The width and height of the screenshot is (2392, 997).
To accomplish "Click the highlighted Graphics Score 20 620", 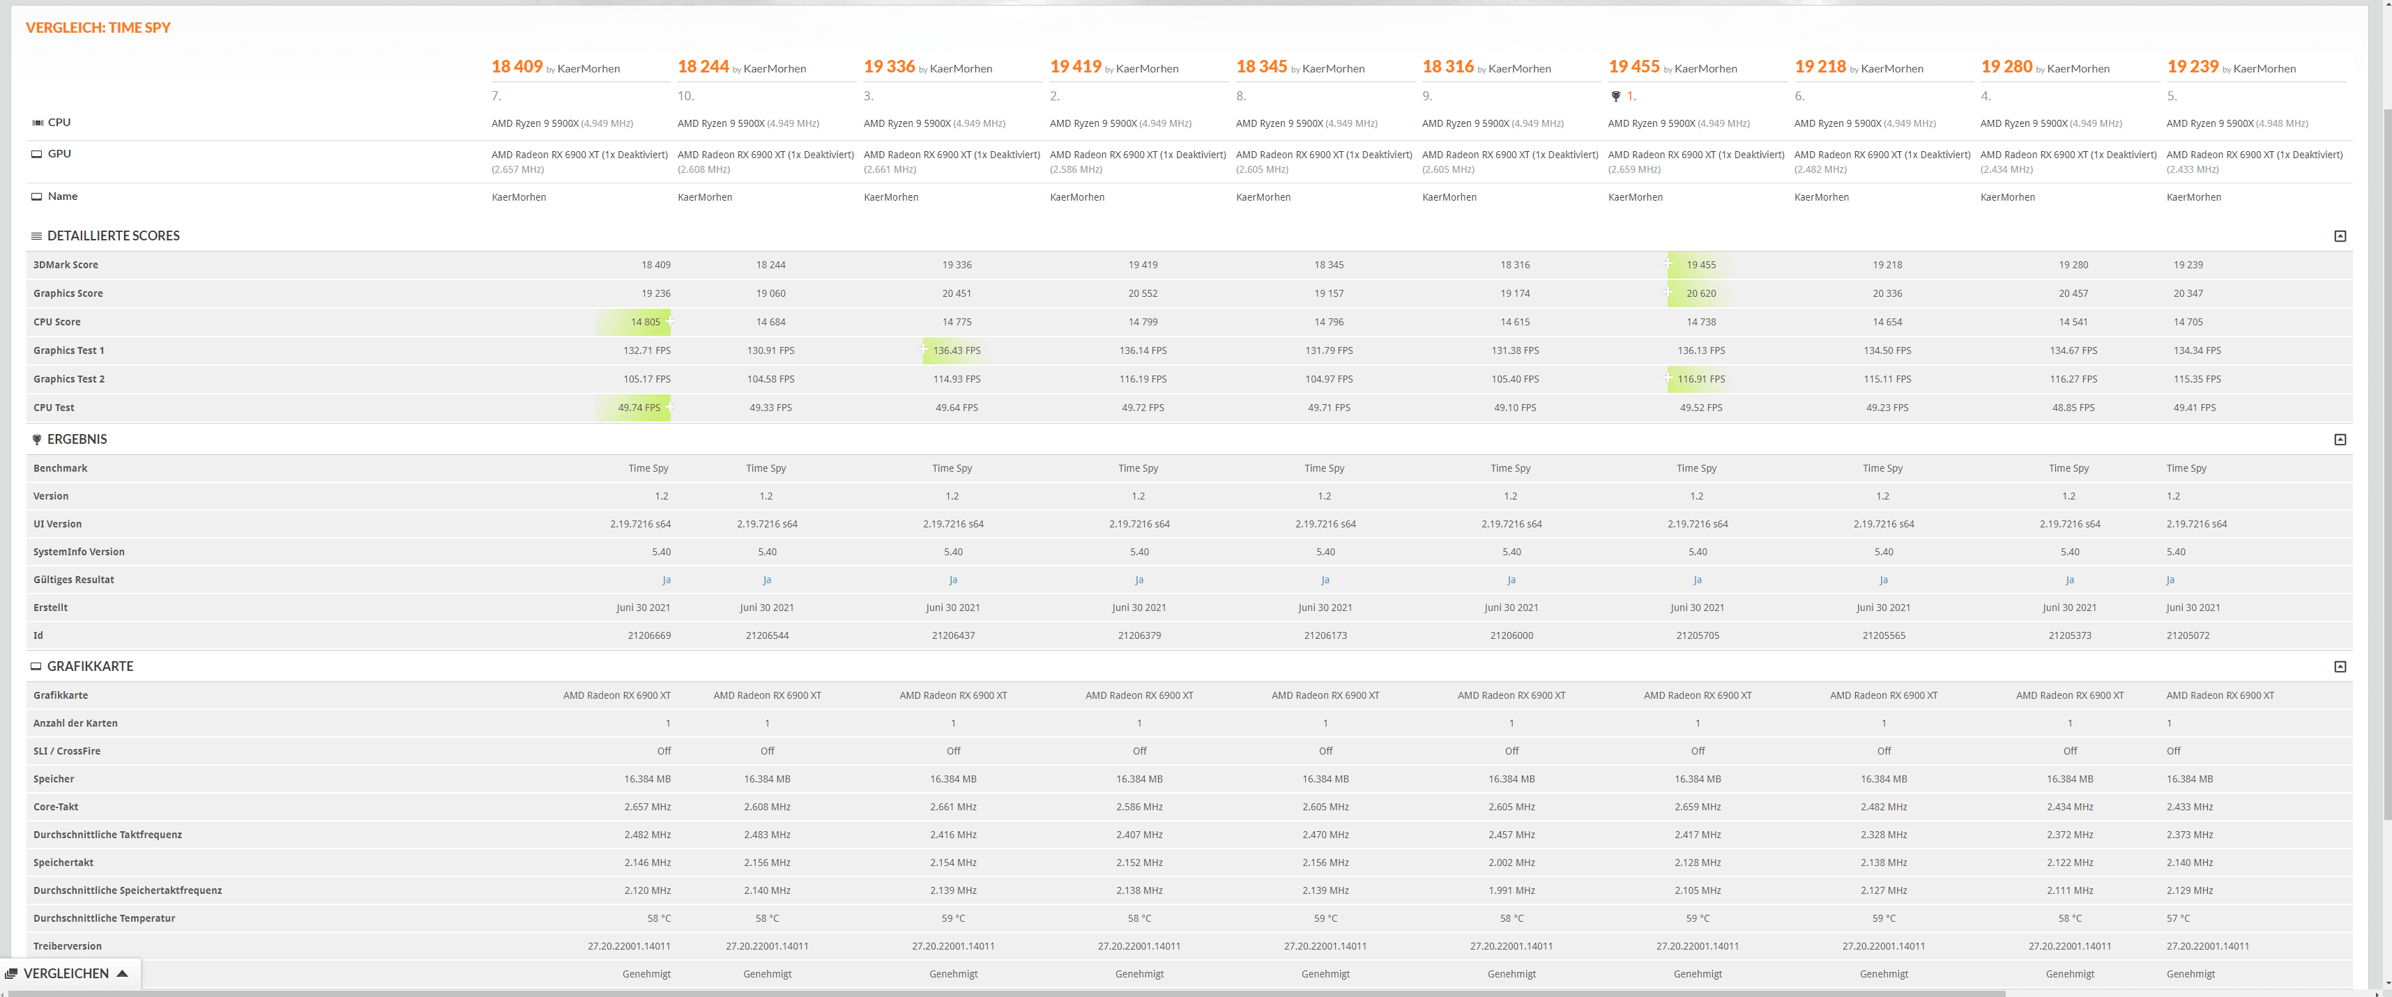I will click(x=1700, y=293).
